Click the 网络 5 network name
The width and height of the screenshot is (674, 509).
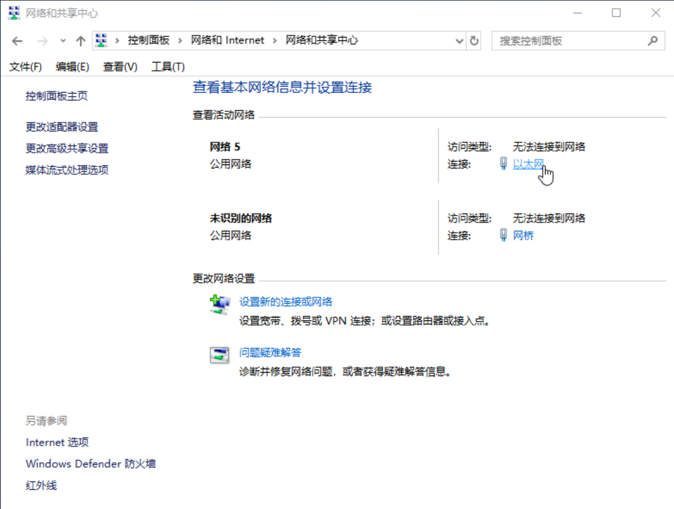(225, 147)
